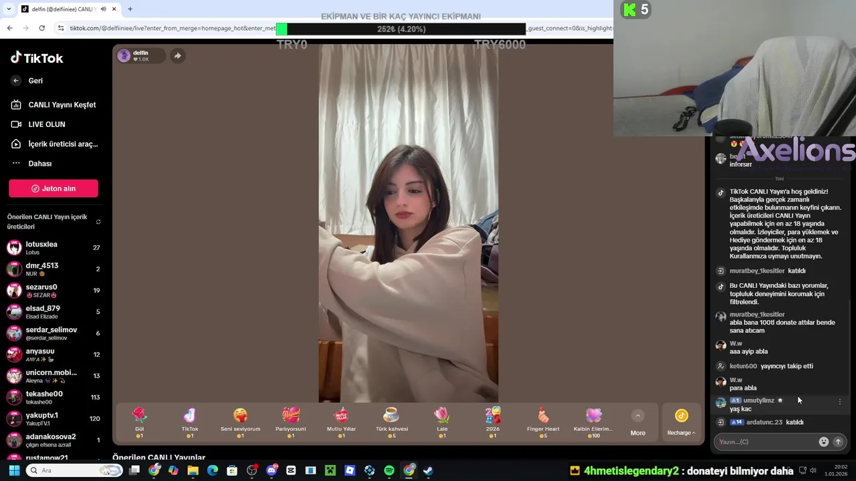Open Steam from the taskbar
Viewport: 856px width, 481px height.
point(428,470)
